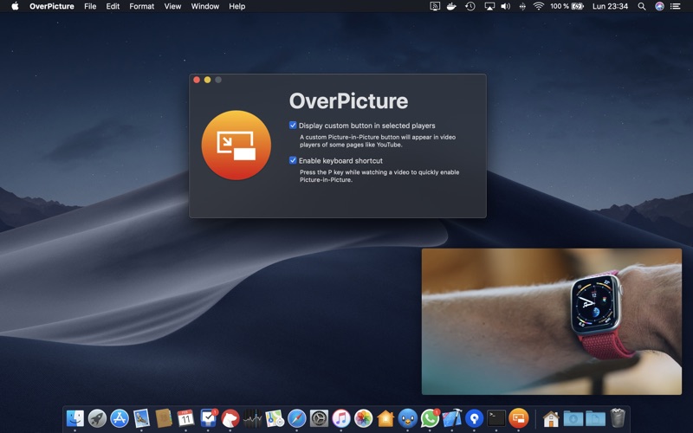This screenshot has width=693, height=433.
Task: Open the AirPlay display menu
Action: [x=489, y=6]
